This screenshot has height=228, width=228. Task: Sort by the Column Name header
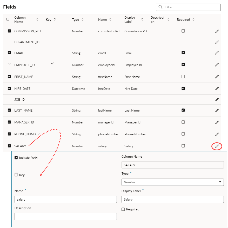tap(20, 19)
